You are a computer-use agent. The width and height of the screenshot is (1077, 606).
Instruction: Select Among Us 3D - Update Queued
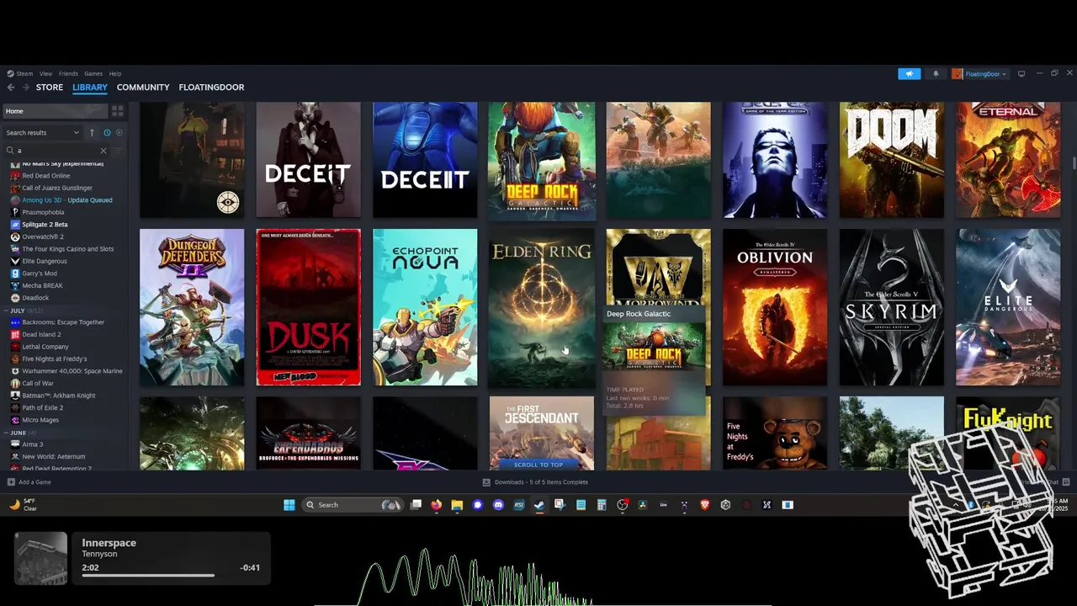pyautogui.click(x=67, y=200)
